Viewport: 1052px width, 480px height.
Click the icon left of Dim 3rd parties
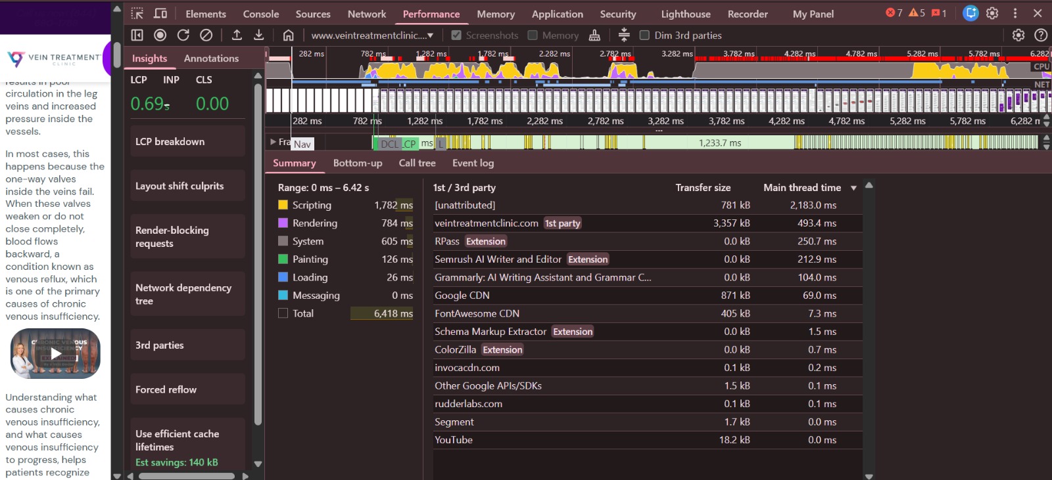click(625, 35)
